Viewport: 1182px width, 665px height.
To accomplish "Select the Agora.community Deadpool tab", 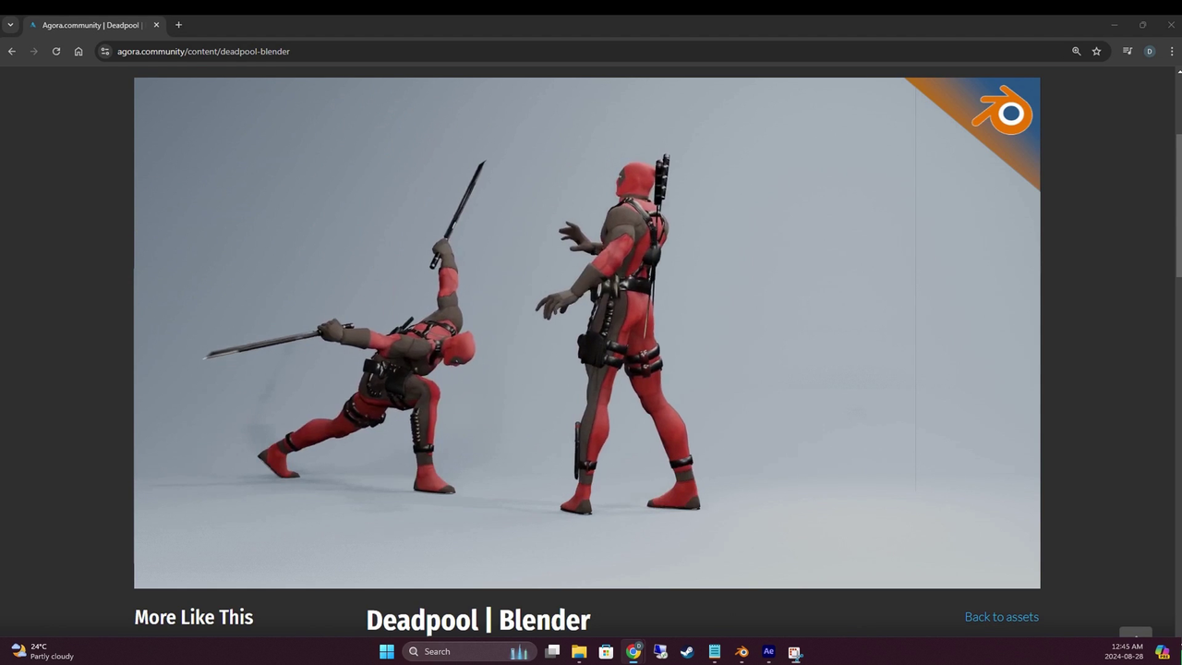I will (x=90, y=25).
